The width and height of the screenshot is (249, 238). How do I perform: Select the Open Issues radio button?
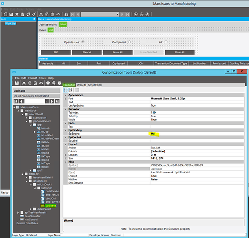(x=83, y=42)
